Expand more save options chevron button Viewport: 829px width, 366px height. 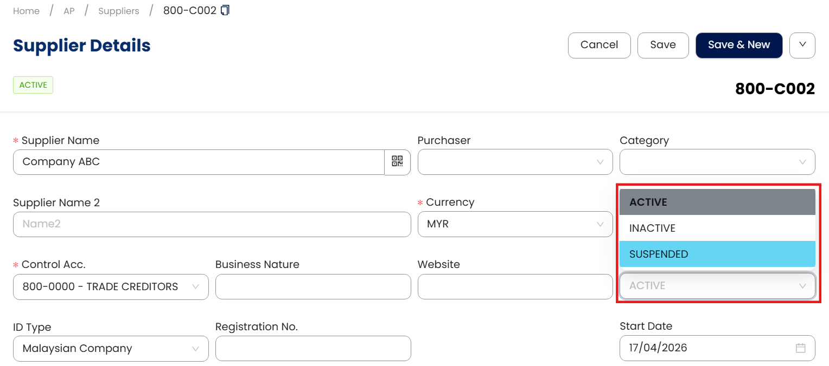click(802, 45)
